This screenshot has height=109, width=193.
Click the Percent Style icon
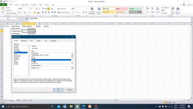tap(77, 12)
